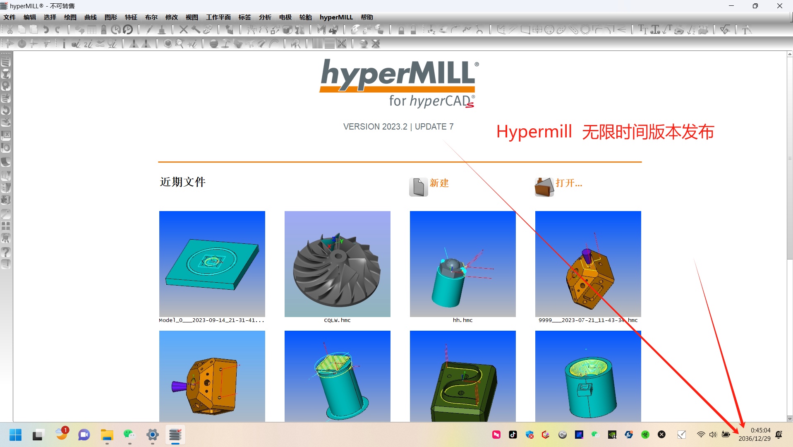Open the Model_0 2023-09-14 recent file thumbnail
Viewport: 793px width, 447px height.
coord(212,264)
